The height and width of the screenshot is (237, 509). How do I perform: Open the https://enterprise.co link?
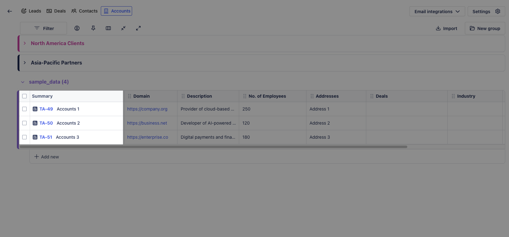pyautogui.click(x=147, y=137)
